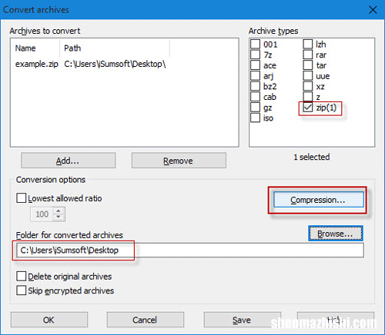385x335 pixels.
Task: Focus the converted archives folder field
Action: click(x=190, y=250)
